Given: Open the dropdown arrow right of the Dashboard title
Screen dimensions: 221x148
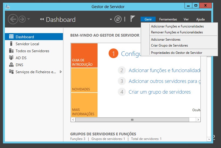Looking at the screenshot, I should coord(111,19).
